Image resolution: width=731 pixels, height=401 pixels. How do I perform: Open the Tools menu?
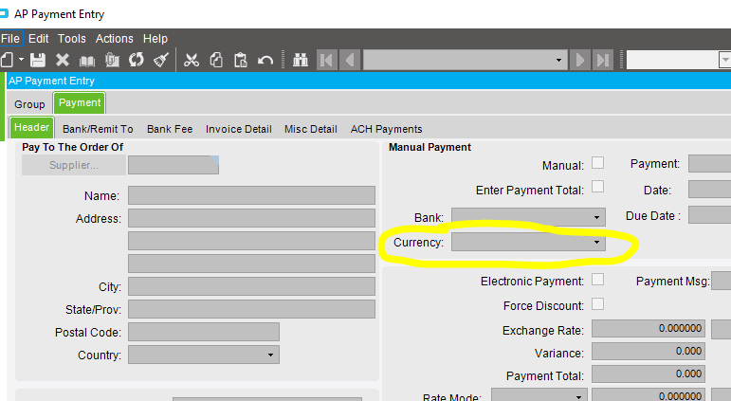(x=72, y=38)
